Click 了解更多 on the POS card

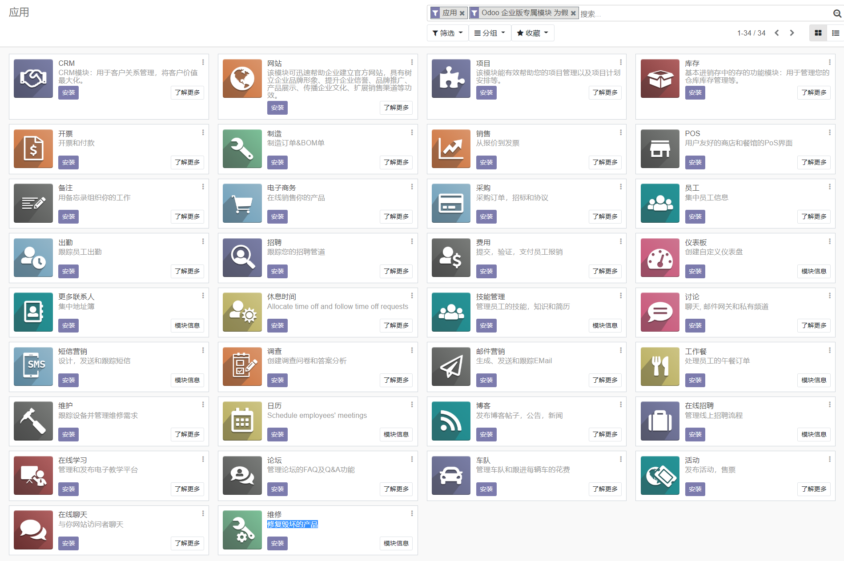(x=813, y=162)
